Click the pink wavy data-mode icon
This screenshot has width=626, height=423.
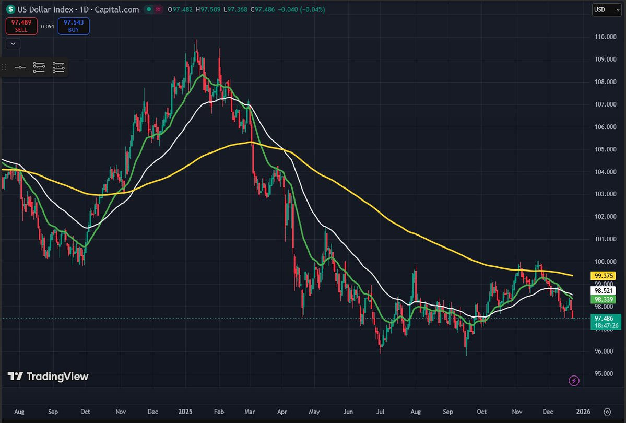159,9
